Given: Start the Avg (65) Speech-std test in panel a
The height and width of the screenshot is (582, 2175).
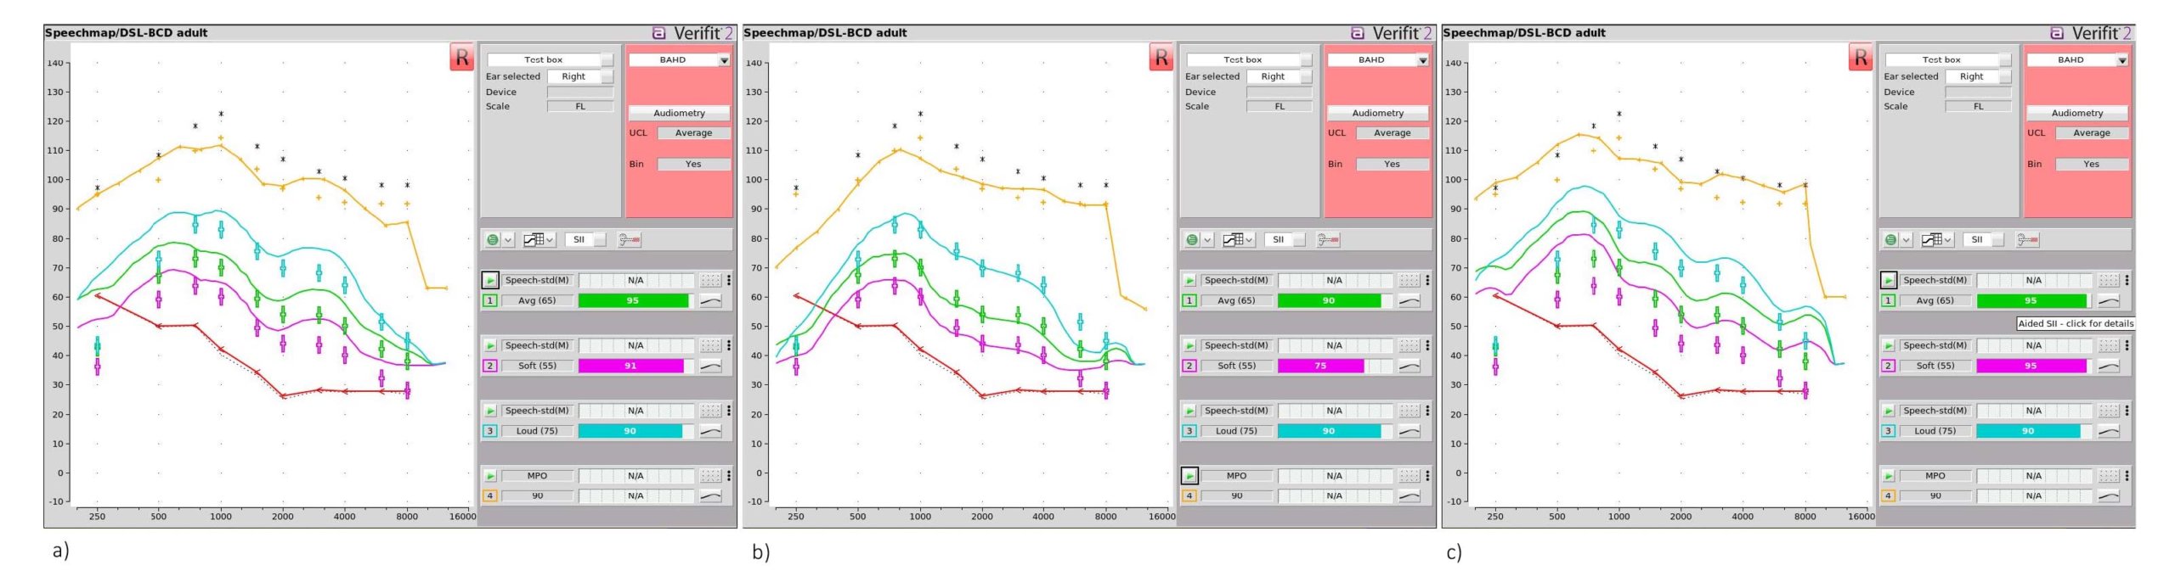Looking at the screenshot, I should click(490, 280).
